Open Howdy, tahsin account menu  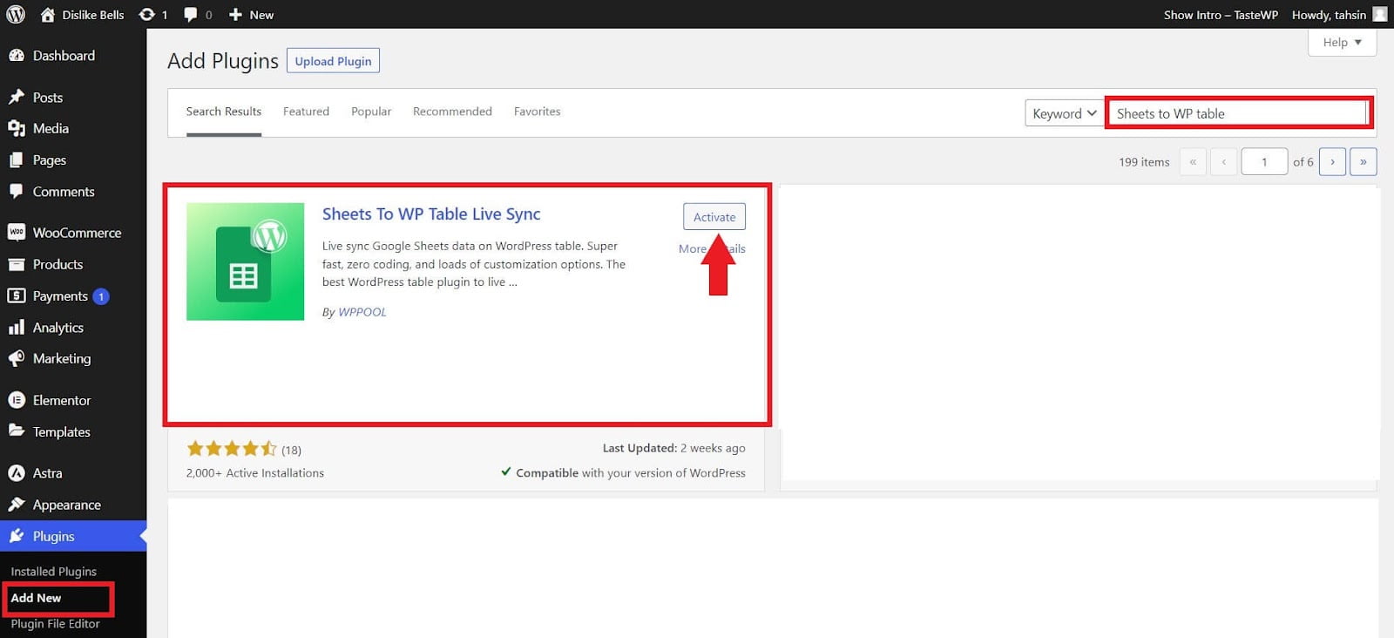click(x=1329, y=15)
